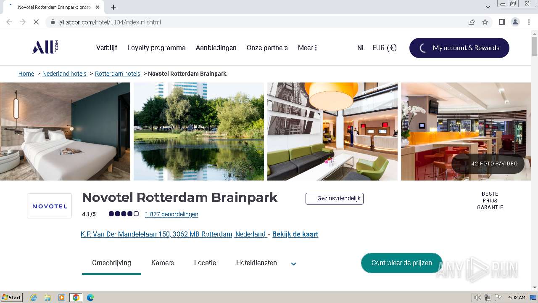538x303 pixels.
Task: Click the 4:02 AM taskbar clock
Action: pyautogui.click(x=517, y=298)
